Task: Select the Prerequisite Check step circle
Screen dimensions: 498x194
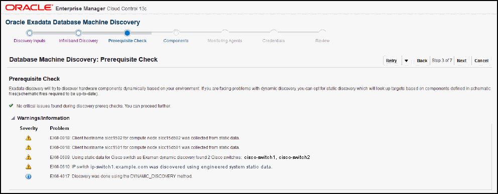Action: click(x=127, y=32)
